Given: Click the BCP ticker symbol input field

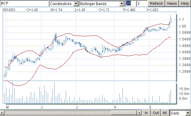Looking at the screenshot, I should [x=24, y=3].
